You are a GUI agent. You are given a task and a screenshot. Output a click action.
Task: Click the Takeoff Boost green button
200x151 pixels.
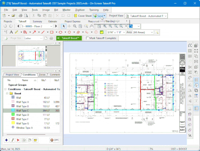tap(69, 38)
